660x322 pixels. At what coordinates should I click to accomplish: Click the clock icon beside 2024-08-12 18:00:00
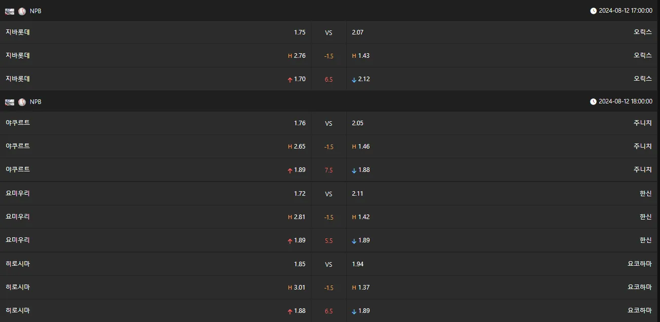(593, 101)
